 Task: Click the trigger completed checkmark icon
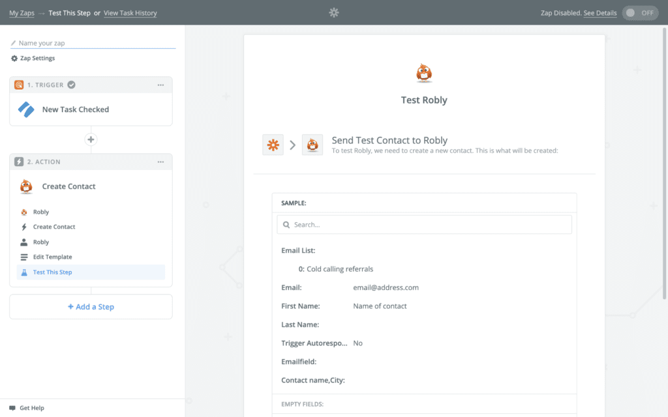pos(72,85)
